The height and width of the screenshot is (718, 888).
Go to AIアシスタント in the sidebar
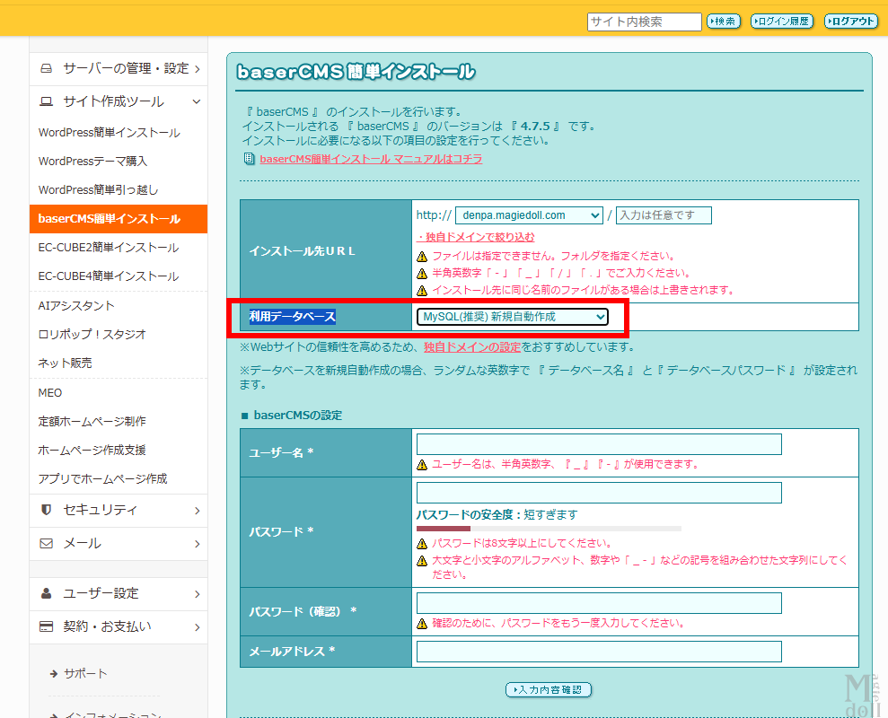click(x=76, y=306)
